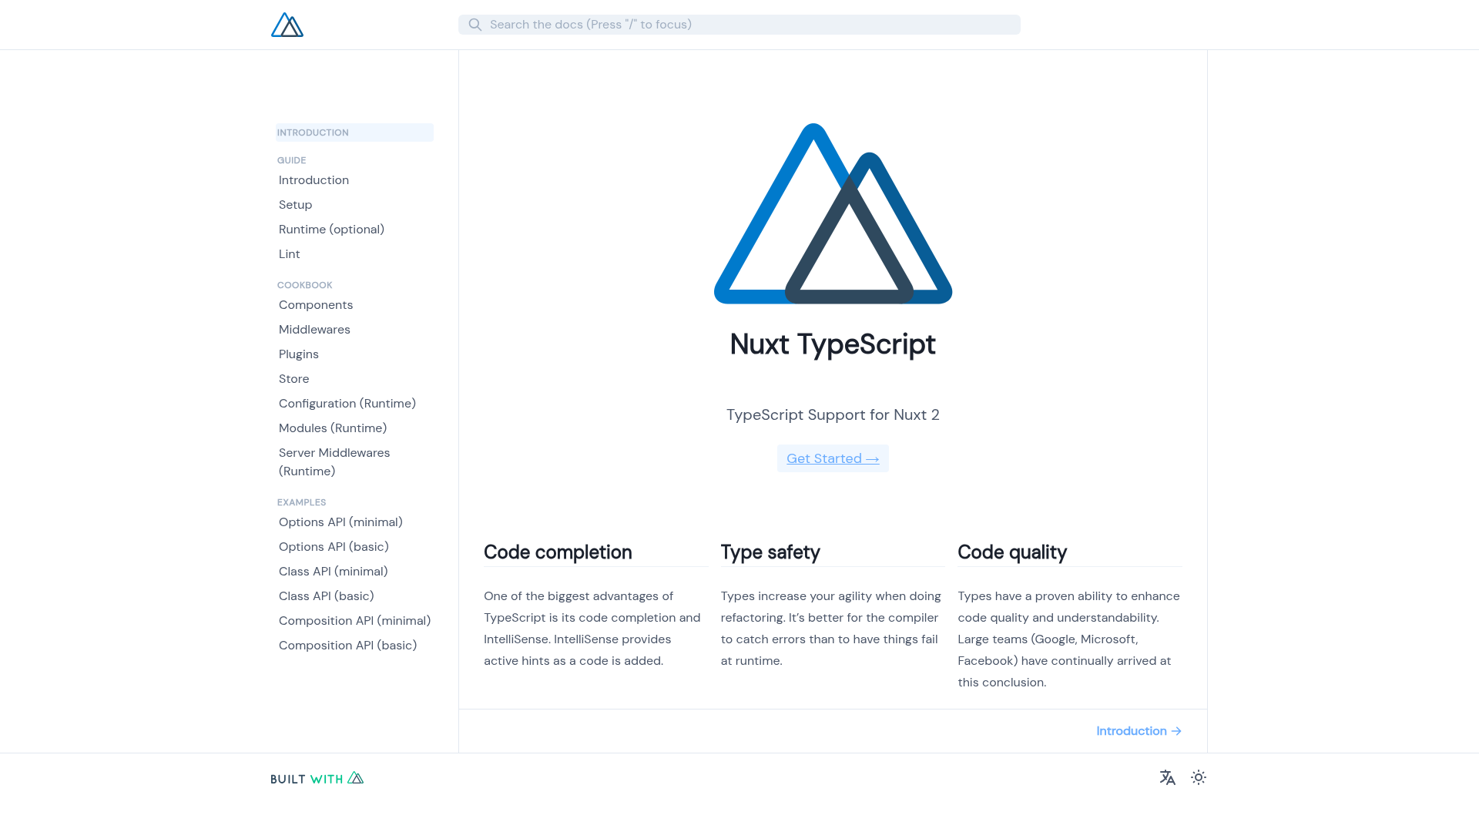
Task: Click the magnifier icon in search bar
Action: [x=475, y=25]
